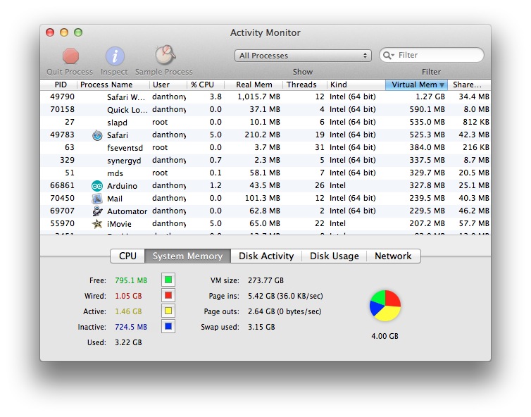Click the Sample Process icon
The width and height of the screenshot is (531, 417).
click(x=165, y=55)
